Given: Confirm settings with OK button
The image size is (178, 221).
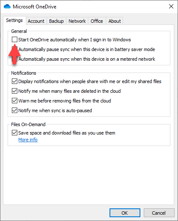Looking at the screenshot, I should 125,213.
